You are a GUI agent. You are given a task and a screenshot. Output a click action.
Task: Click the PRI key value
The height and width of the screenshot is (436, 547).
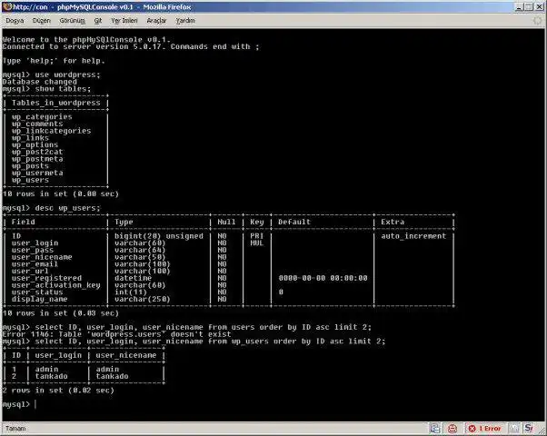click(257, 236)
